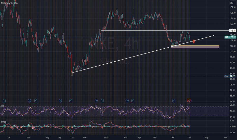Click the NKE 110.47 last price label

230,37
